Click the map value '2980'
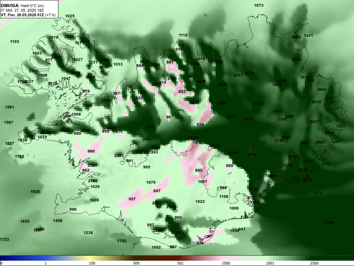The width and height of the screenshot is (354, 266). click(x=222, y=103)
